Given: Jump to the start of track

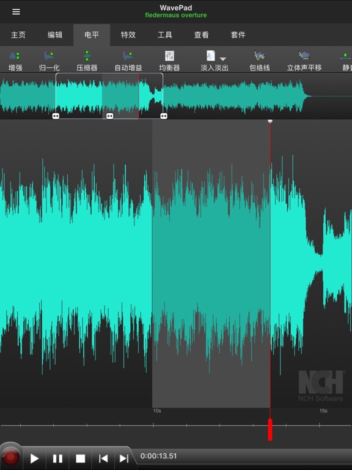Looking at the screenshot, I should 103,458.
